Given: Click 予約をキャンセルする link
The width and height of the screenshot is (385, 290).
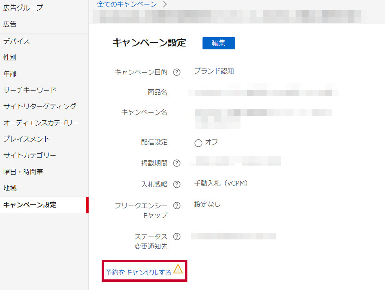Looking at the screenshot, I should point(138,272).
